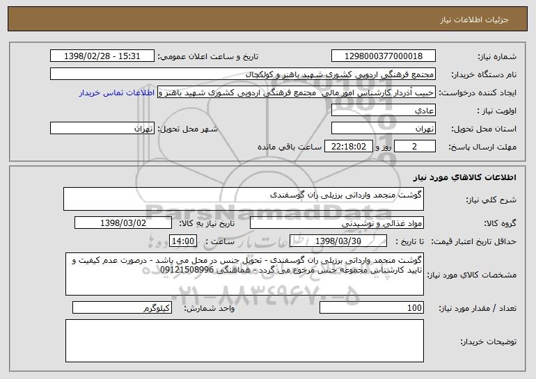Click the label اولویت نیاز
The height and width of the screenshot is (379, 536).
(497, 111)
